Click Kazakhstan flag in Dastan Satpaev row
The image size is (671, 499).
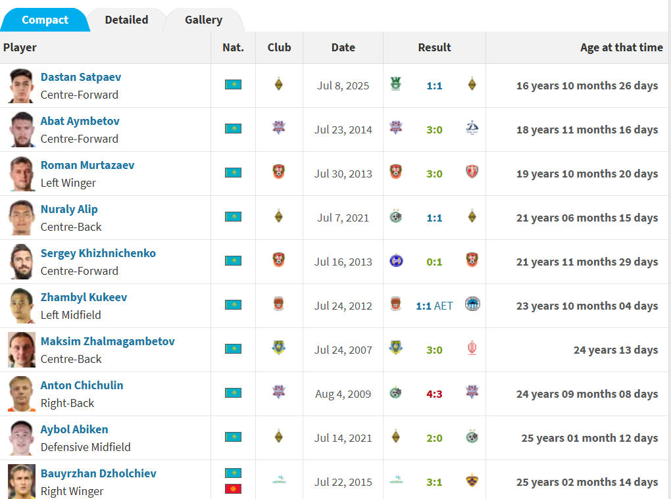coord(233,85)
